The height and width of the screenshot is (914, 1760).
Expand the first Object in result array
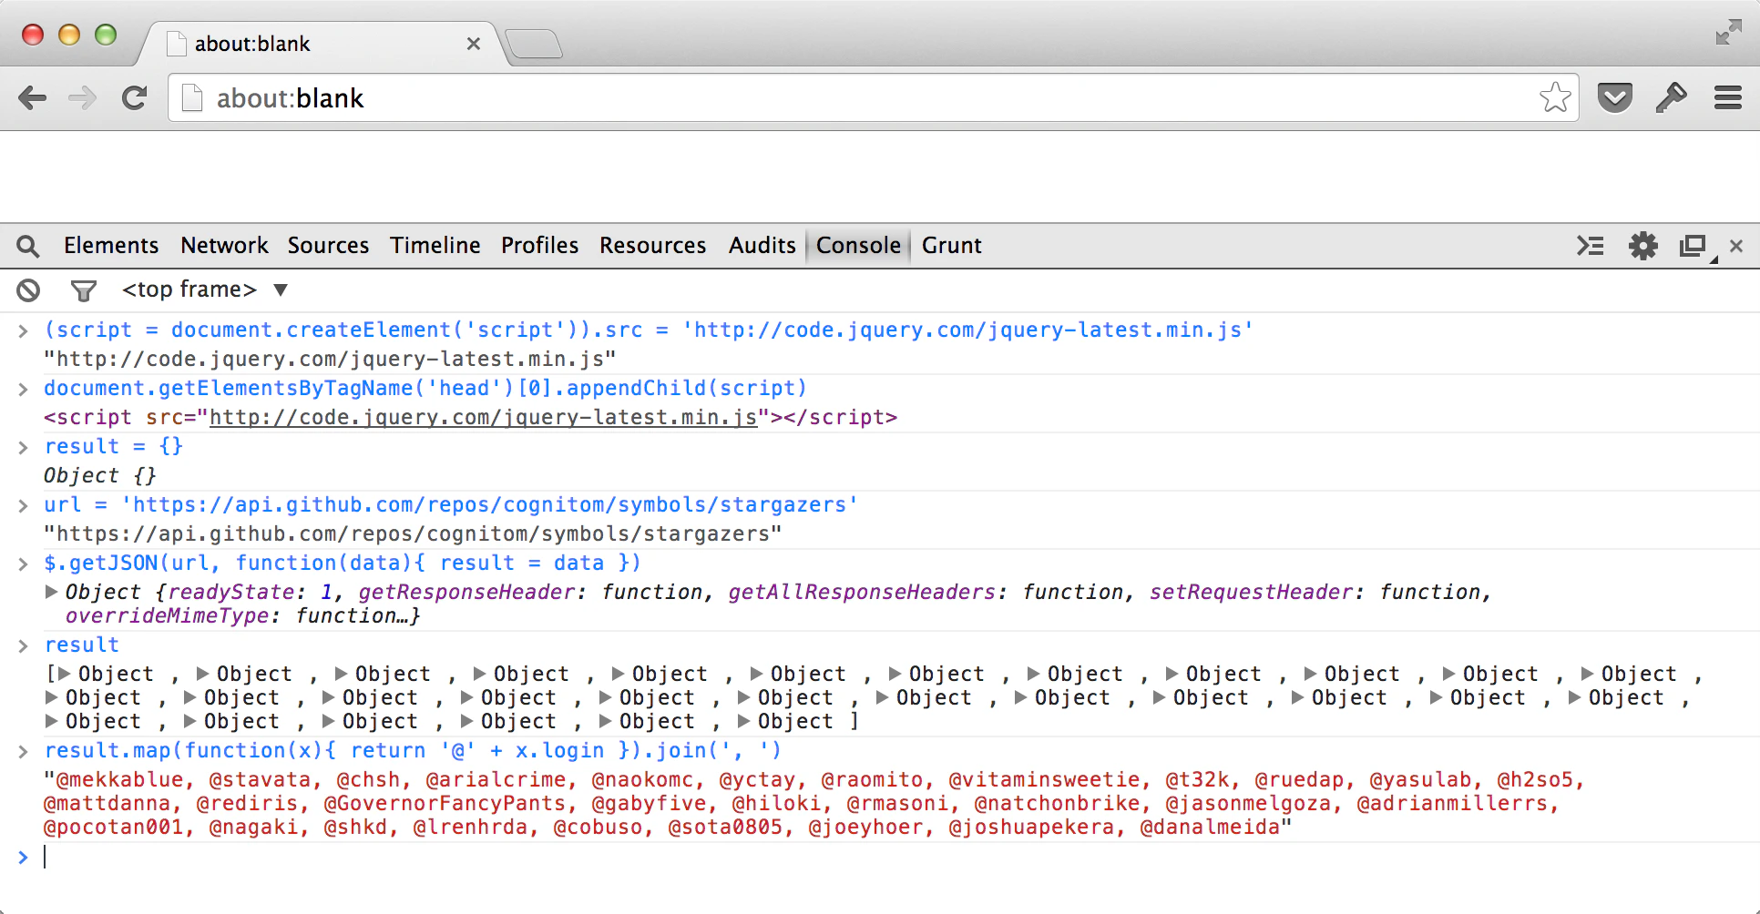click(x=64, y=674)
